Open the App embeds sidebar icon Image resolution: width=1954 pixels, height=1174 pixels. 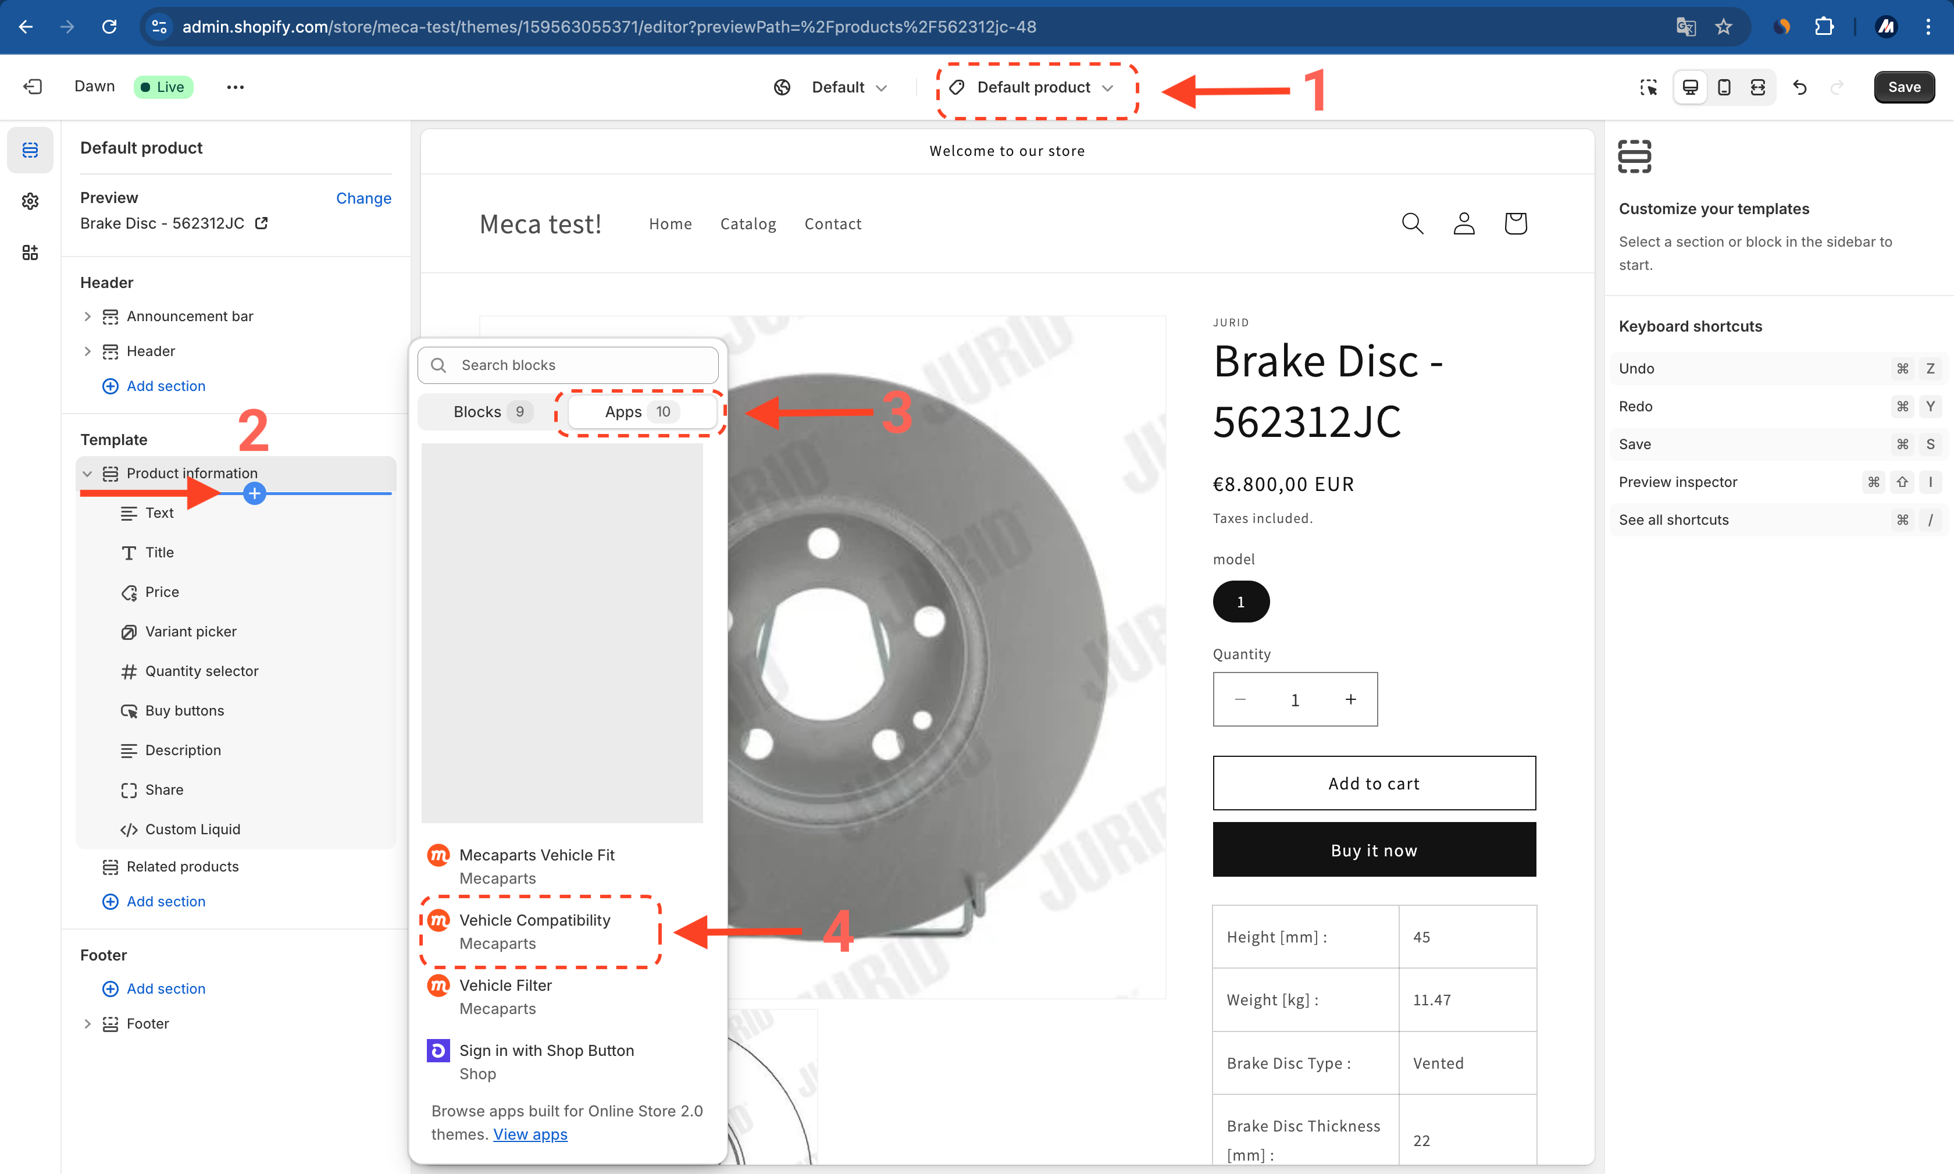point(30,252)
